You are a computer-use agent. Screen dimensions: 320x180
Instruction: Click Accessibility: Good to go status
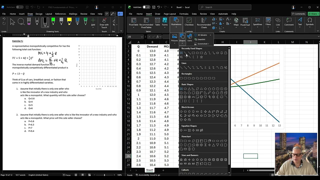(148, 175)
